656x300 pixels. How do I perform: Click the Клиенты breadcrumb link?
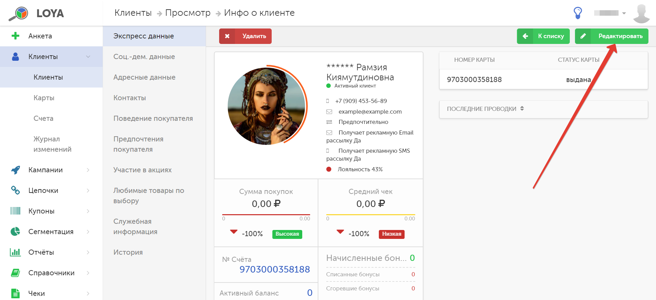[x=133, y=13]
